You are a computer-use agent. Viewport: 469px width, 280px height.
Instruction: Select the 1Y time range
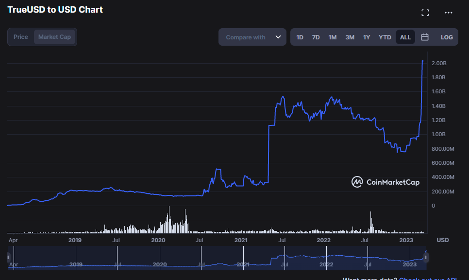pyautogui.click(x=367, y=37)
